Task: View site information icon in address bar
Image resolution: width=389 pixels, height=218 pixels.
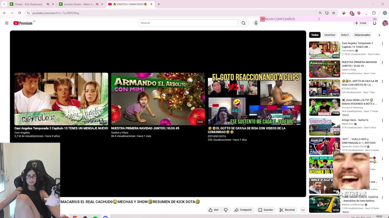Action: 28,13
